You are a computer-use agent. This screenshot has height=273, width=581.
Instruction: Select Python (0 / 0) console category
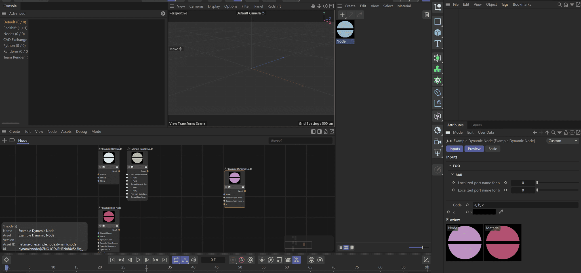click(x=14, y=45)
